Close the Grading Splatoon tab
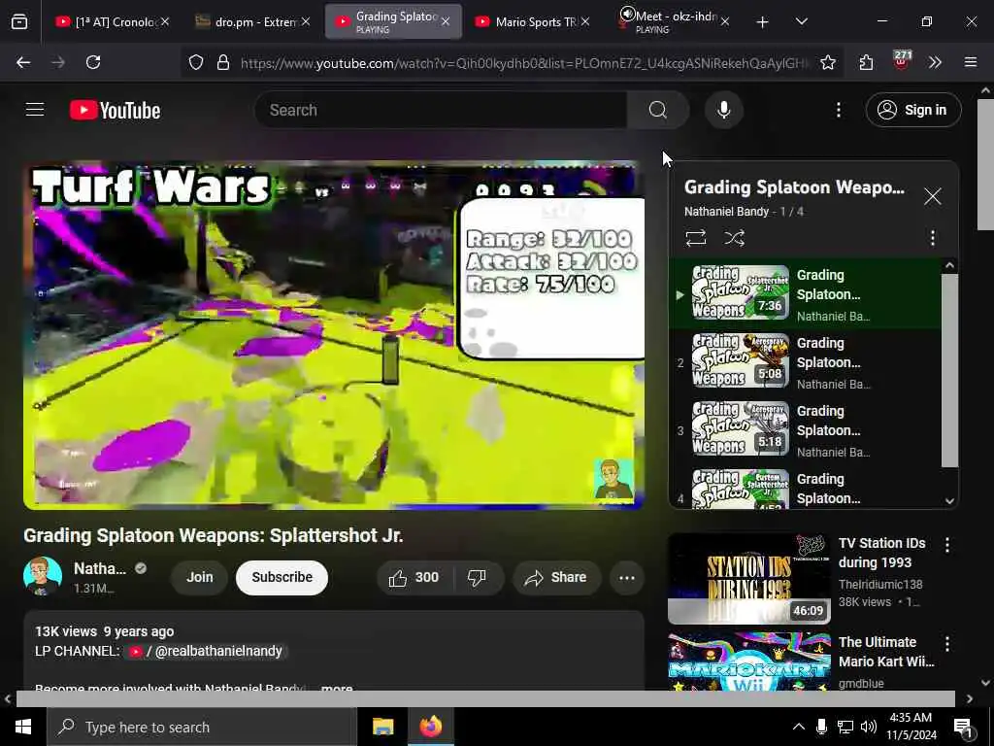This screenshot has height=746, width=994. (446, 21)
